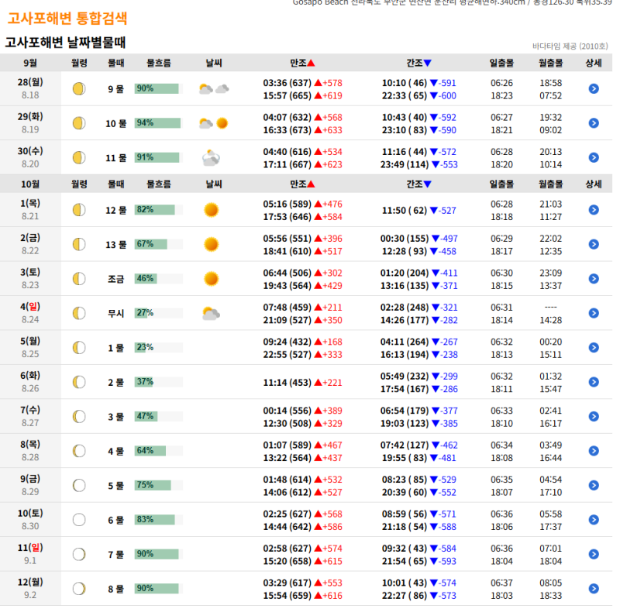The height and width of the screenshot is (609, 620).
Task: Click 무시 tide label for 4(일)
Action: click(x=115, y=313)
